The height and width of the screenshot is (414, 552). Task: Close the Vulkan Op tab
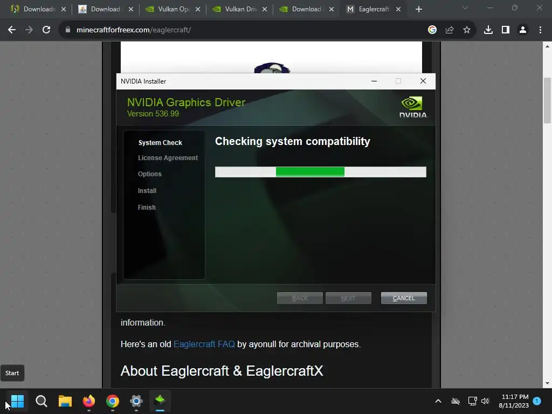tap(198, 9)
